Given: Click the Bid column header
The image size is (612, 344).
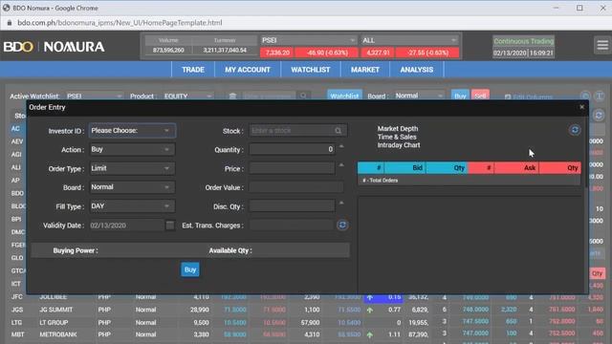Looking at the screenshot, I should 405,168.
